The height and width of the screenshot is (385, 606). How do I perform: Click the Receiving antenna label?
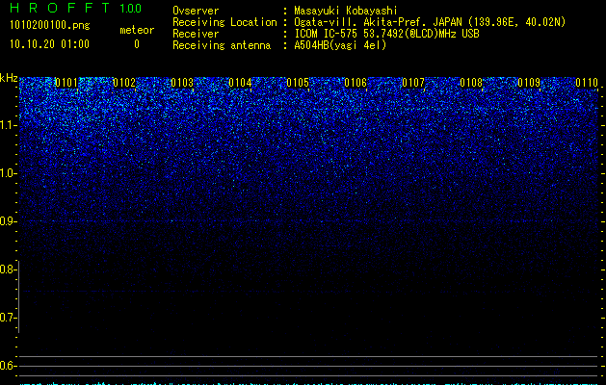pyautogui.click(x=222, y=45)
